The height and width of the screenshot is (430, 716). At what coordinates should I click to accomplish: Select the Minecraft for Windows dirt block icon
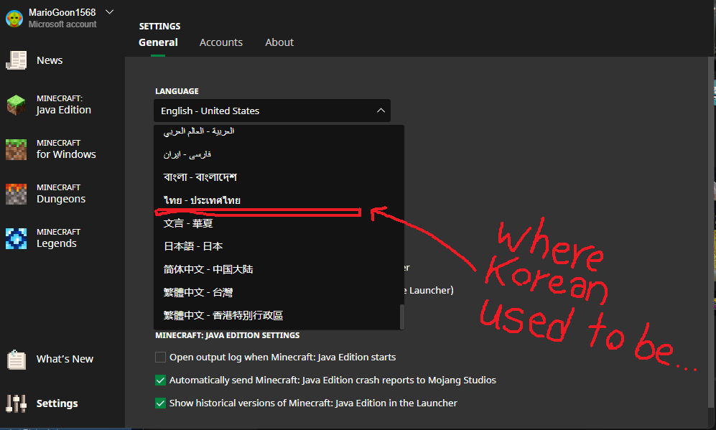click(x=16, y=149)
